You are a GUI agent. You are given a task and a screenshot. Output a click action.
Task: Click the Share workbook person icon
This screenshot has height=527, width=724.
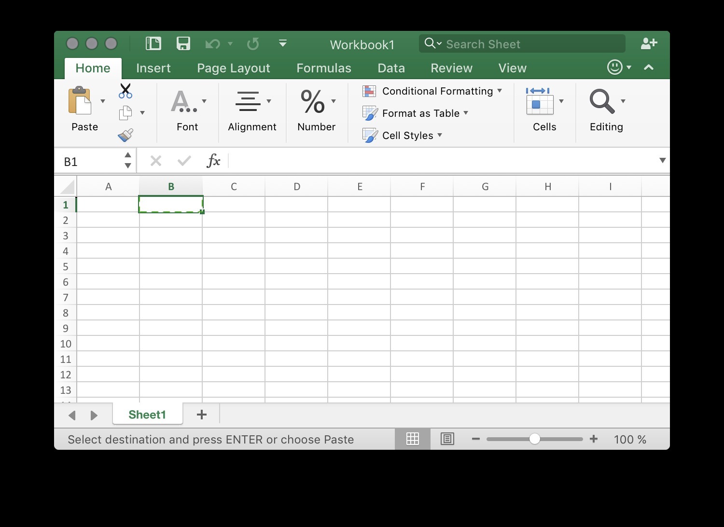[649, 44]
